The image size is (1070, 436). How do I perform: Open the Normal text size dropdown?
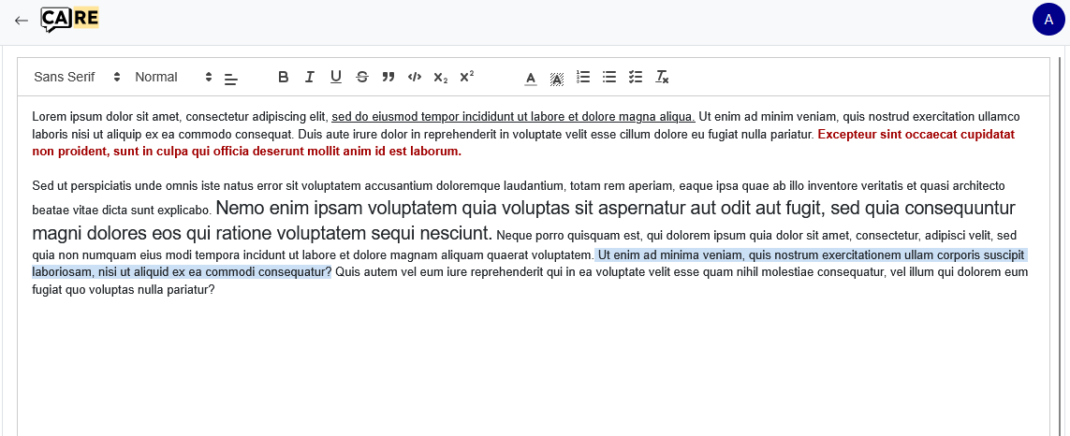173,78
